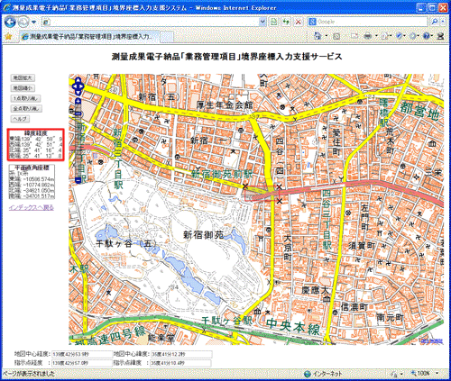This screenshot has width=451, height=381.
Task: Click the 地図縮小 map zoom-out button
Action: tap(23, 88)
